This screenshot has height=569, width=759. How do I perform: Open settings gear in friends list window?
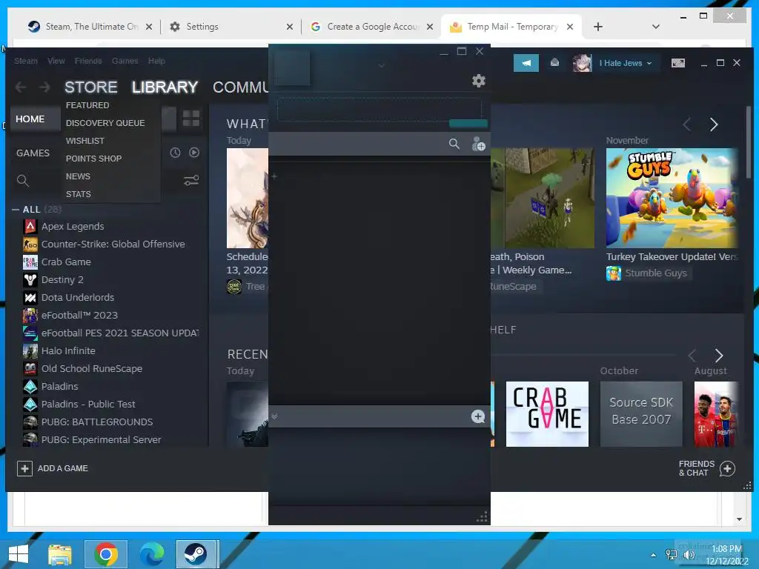click(x=478, y=81)
